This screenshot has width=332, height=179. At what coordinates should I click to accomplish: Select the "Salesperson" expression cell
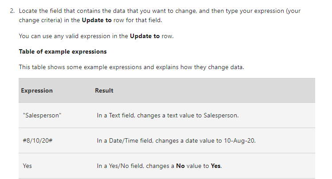(x=42, y=115)
